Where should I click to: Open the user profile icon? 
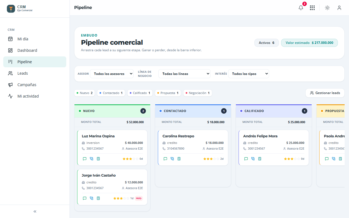click(x=339, y=8)
